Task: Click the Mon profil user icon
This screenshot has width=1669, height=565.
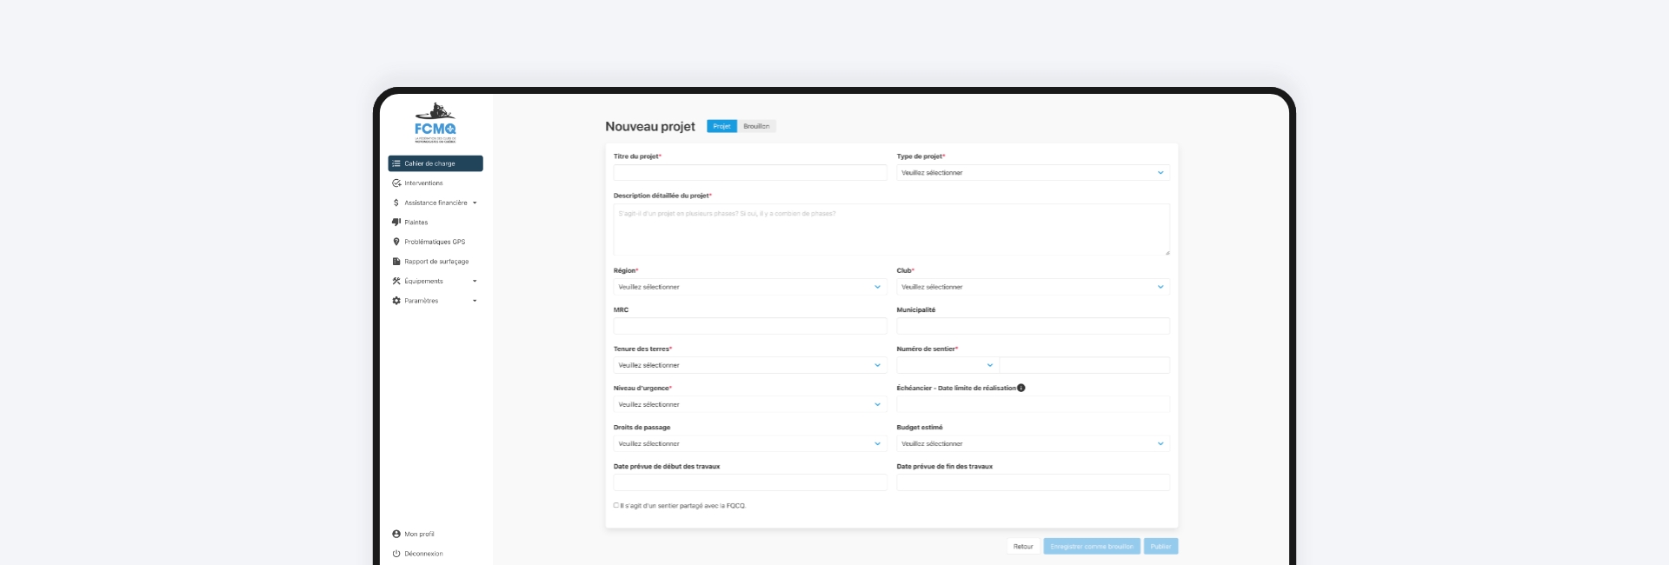Action: click(396, 534)
